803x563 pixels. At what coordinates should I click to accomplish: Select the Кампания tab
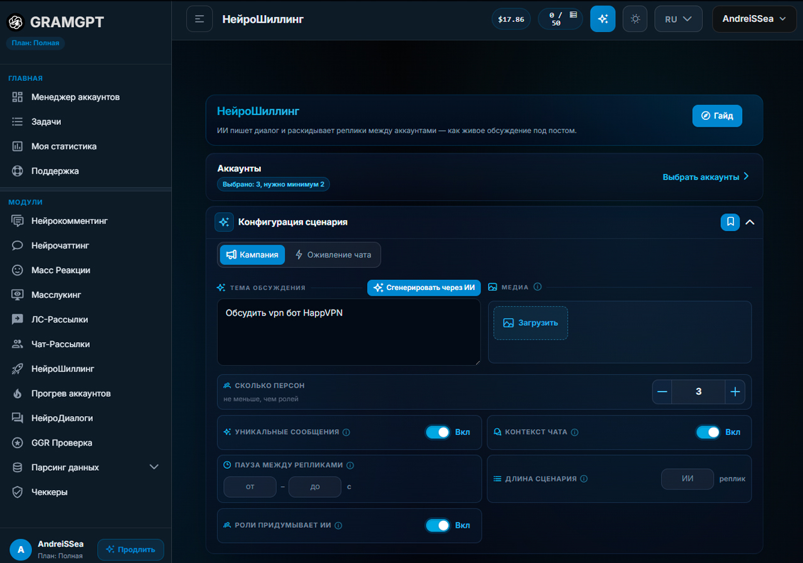[x=252, y=255]
